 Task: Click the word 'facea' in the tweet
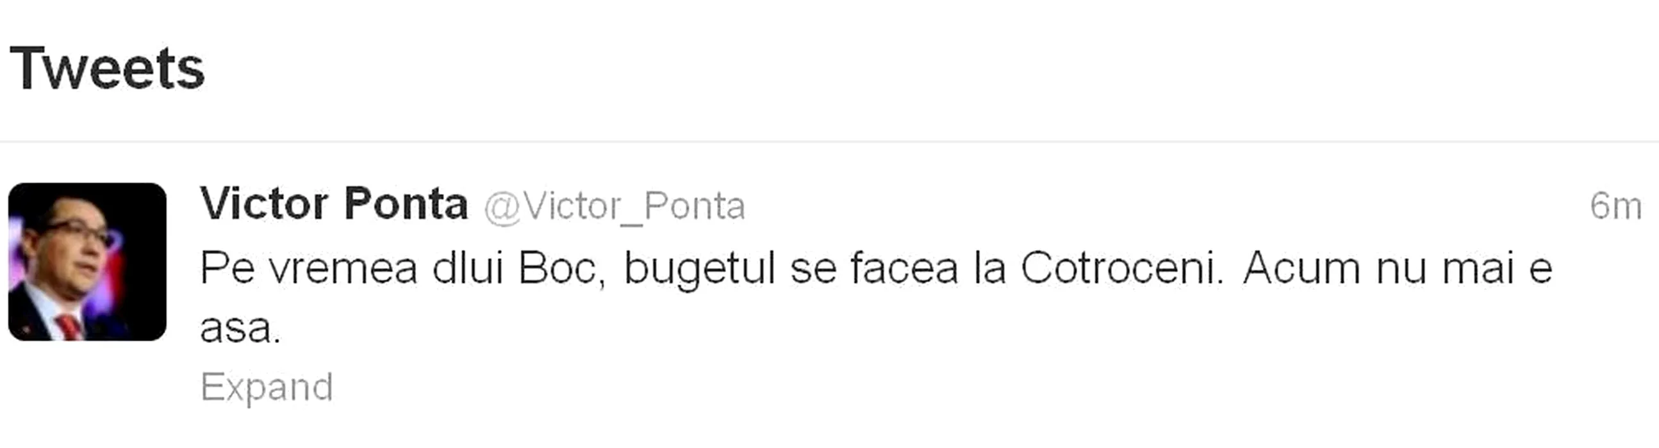[x=904, y=268]
